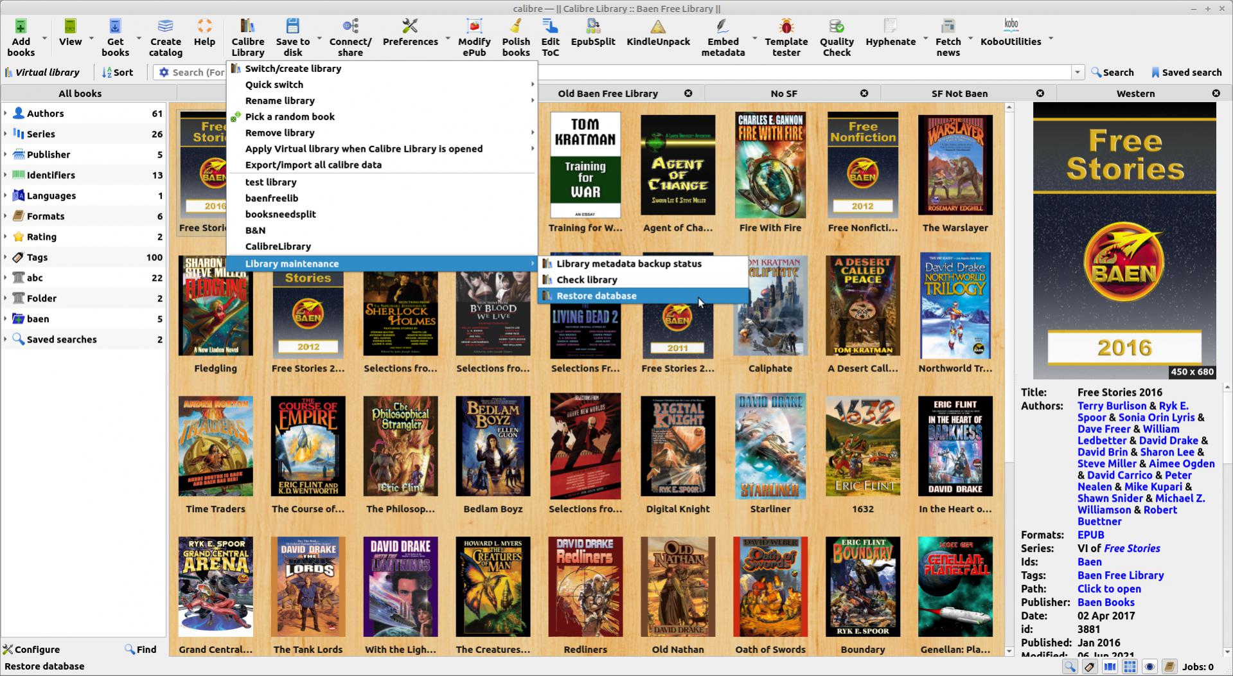Close the Old Baen Free Library tab
1233x676 pixels.
688,93
